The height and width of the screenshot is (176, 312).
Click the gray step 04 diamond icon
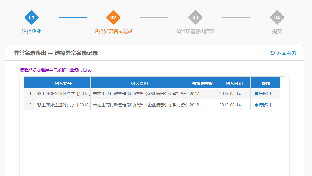277,17
